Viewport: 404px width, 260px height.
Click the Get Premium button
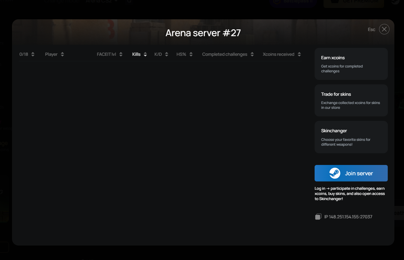tap(353, 2)
